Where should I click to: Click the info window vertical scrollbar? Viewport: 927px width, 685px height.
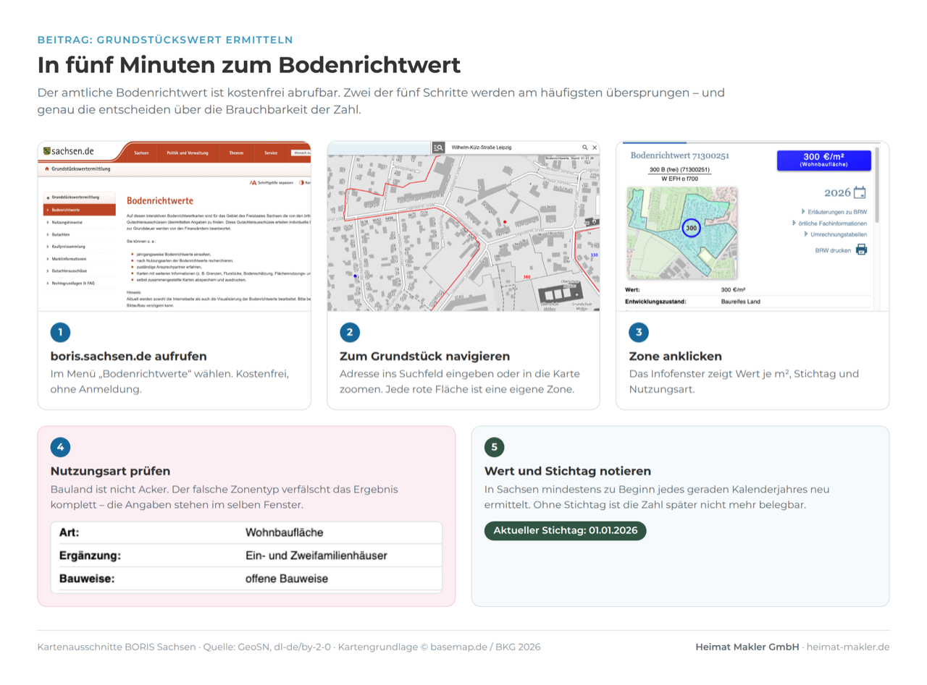(x=878, y=185)
